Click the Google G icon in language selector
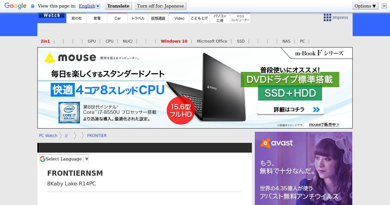This screenshot has height=205, width=390. click(43, 159)
